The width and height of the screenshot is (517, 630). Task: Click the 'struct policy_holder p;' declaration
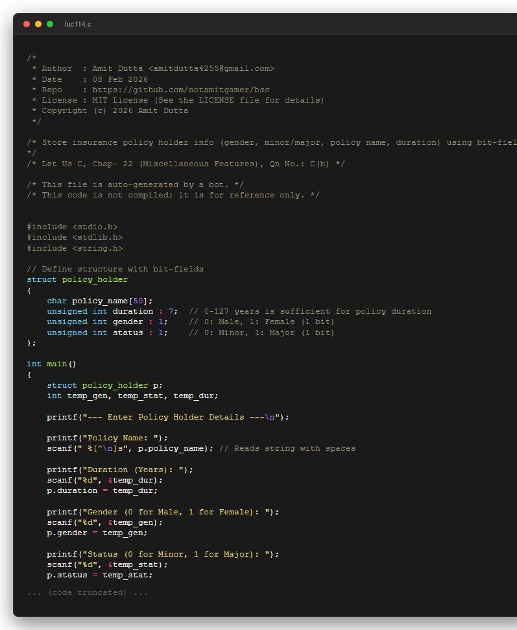(x=105, y=385)
